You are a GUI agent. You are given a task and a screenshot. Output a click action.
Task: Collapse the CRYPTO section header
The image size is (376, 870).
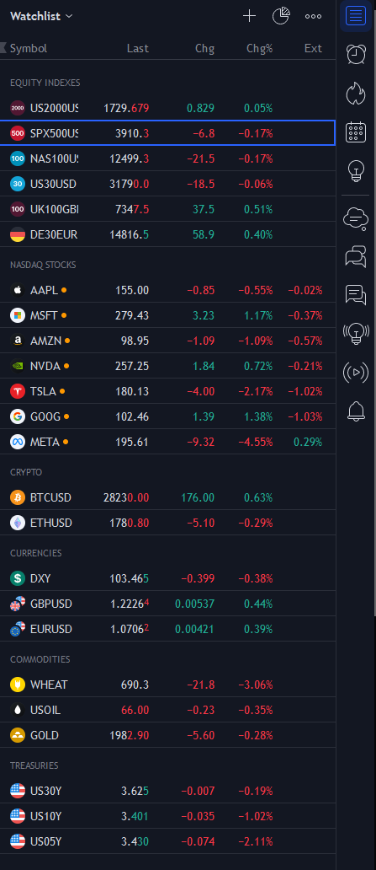[26, 472]
